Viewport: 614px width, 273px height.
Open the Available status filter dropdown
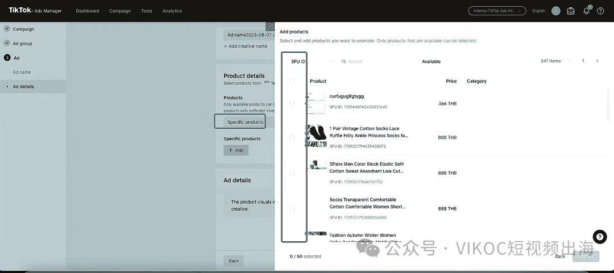tap(435, 61)
